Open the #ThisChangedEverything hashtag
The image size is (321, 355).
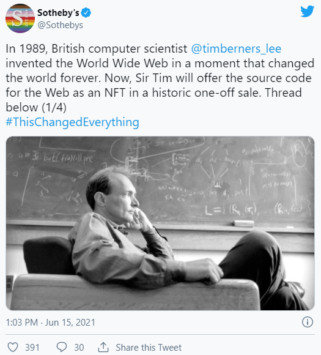point(72,122)
